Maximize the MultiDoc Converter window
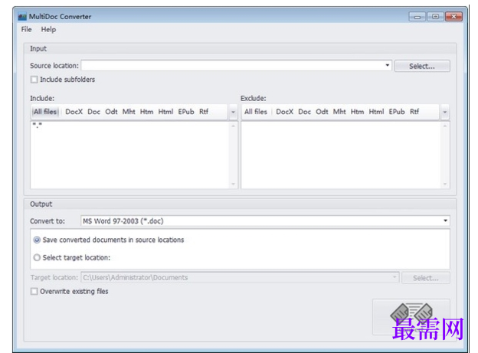 (435, 17)
